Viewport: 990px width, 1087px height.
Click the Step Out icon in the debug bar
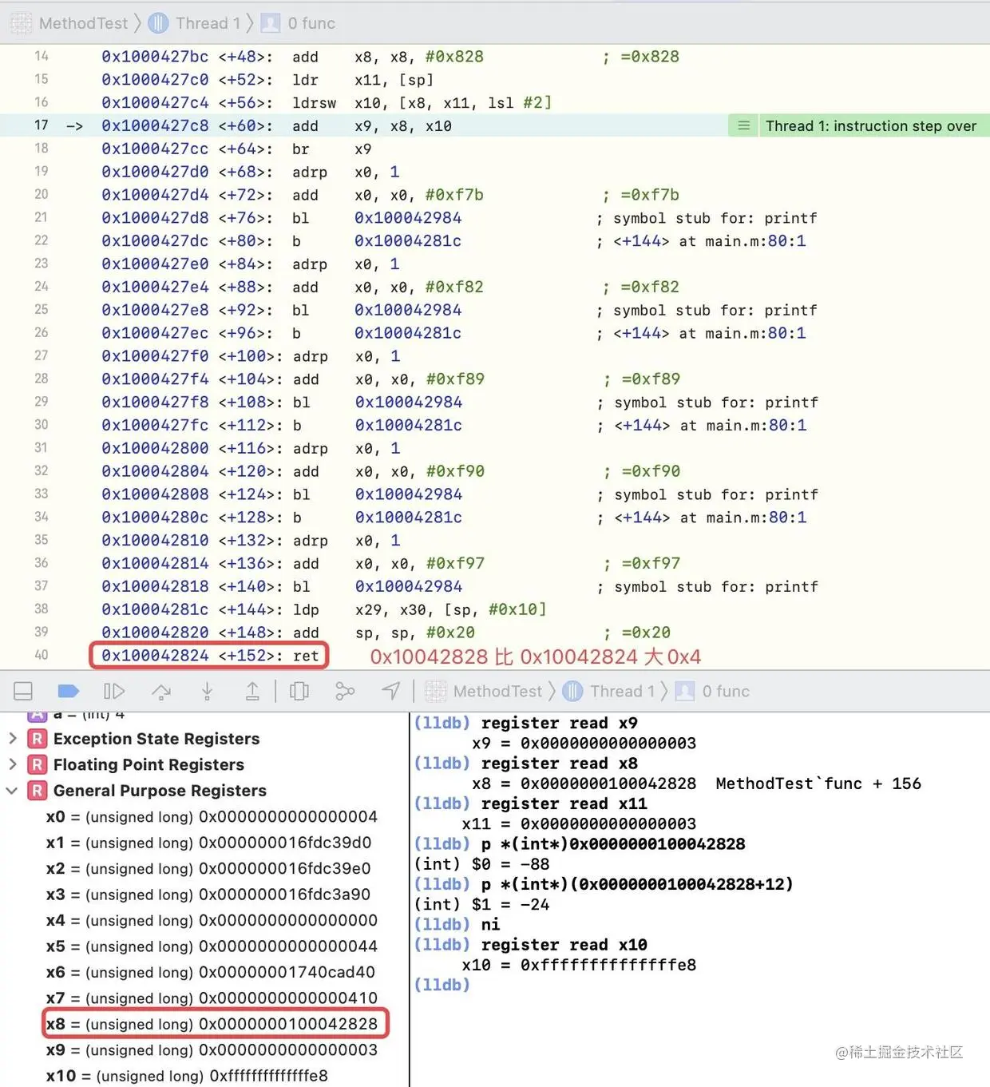point(252,691)
